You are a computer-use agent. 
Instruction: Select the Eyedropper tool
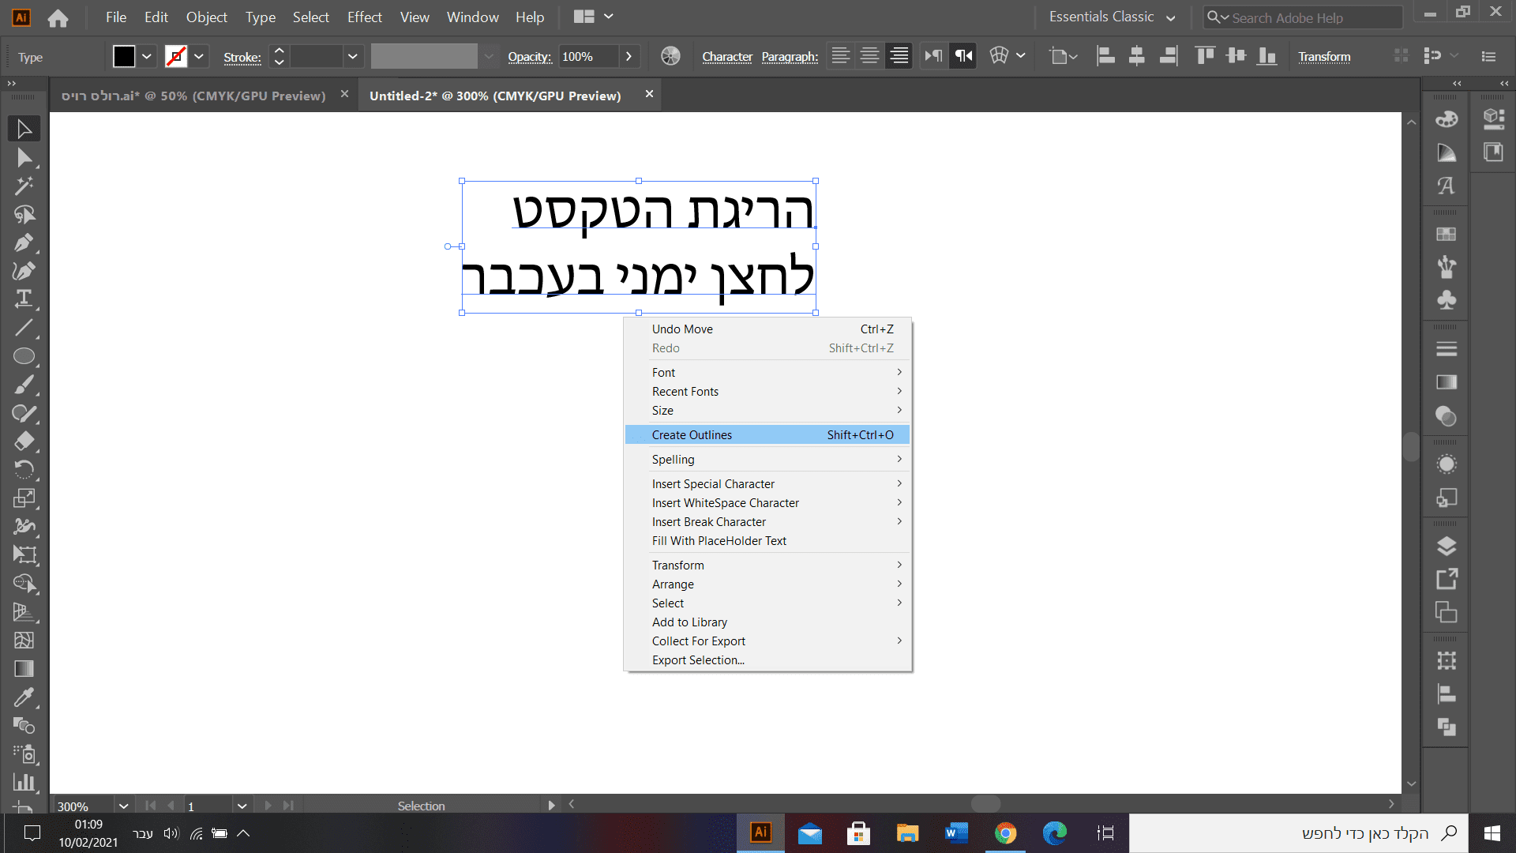[24, 697]
